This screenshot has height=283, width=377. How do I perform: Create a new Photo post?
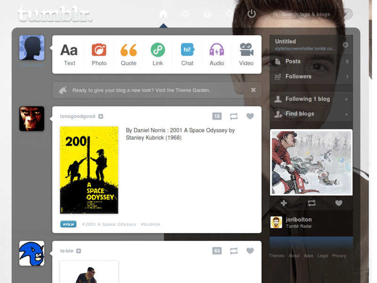coord(99,55)
